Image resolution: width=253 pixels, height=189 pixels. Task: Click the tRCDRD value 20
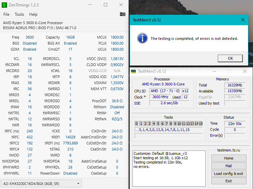(30, 71)
